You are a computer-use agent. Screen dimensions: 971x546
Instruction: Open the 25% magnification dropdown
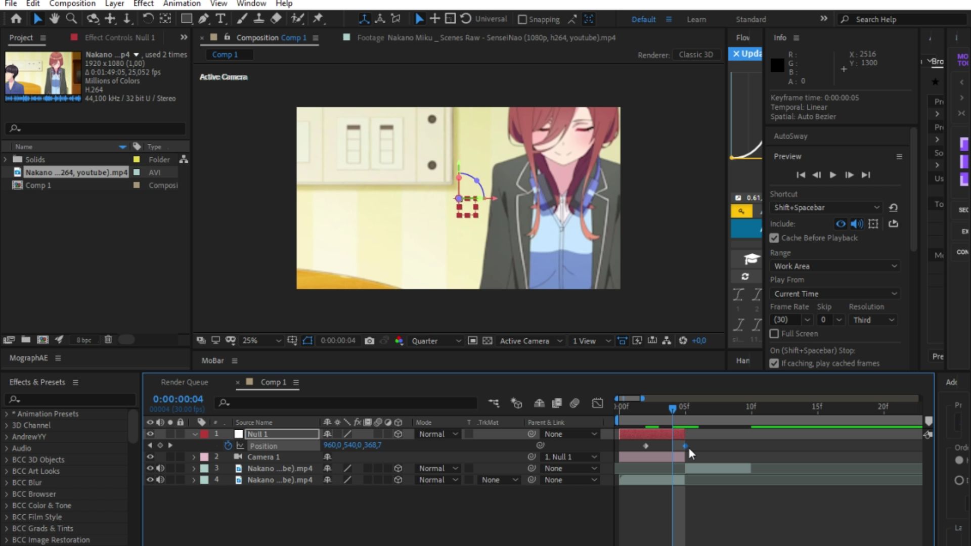(261, 341)
